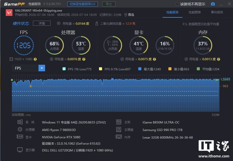Click VALORANT-Win64-Shipping.exe file name
233x161 pixels.
point(38,11)
